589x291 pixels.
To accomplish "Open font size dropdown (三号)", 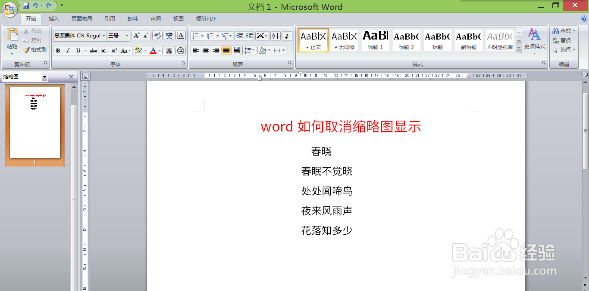I will coord(127,36).
